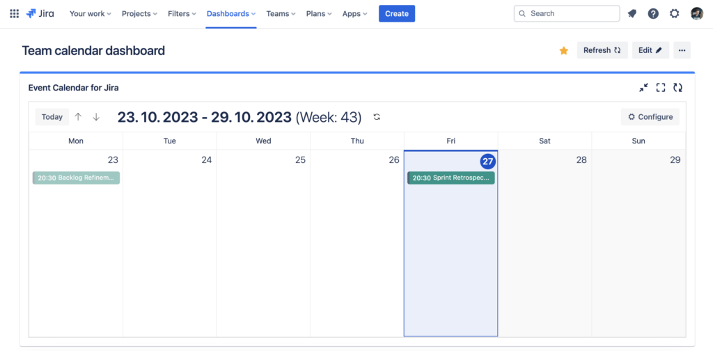Minimize the Event Calendar gadget

point(643,88)
